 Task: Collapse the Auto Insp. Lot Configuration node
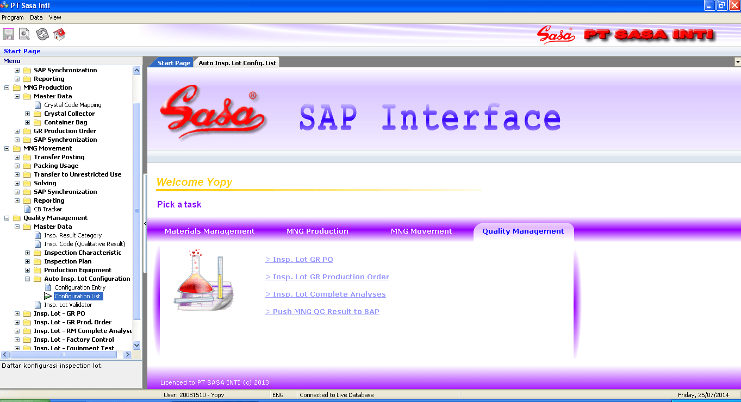pos(27,279)
